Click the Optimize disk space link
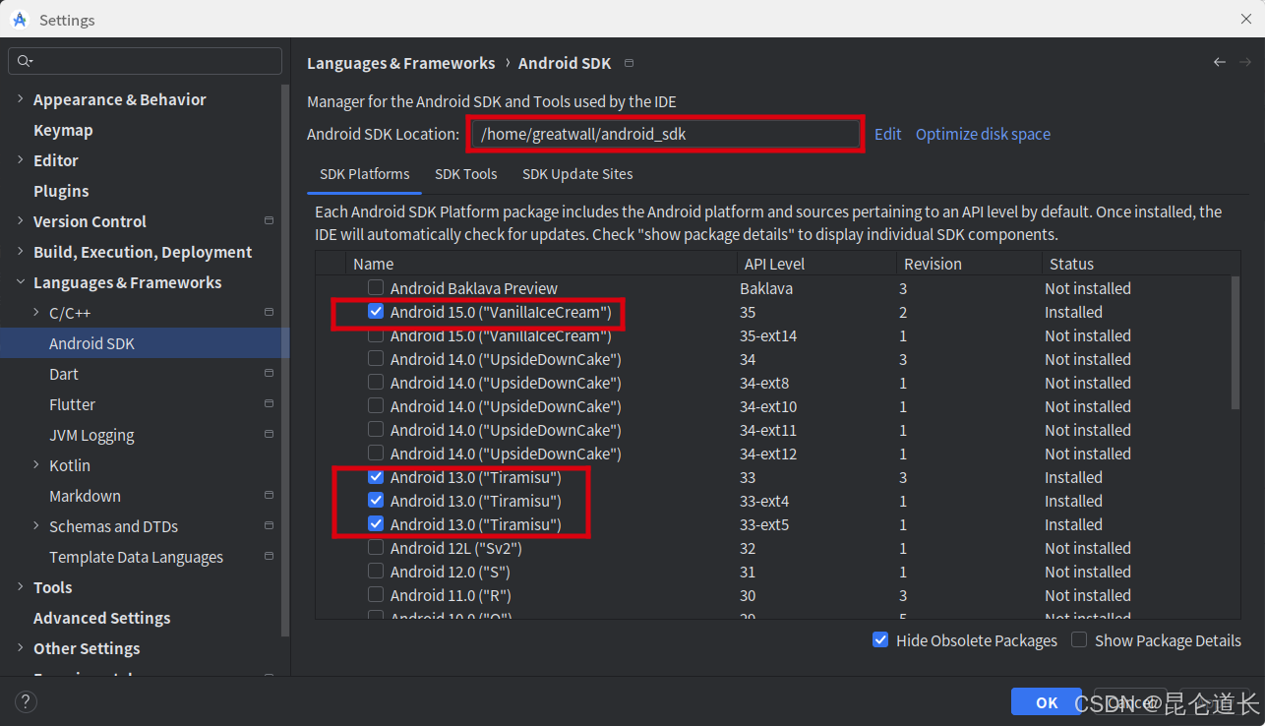Image resolution: width=1265 pixels, height=726 pixels. coord(983,134)
